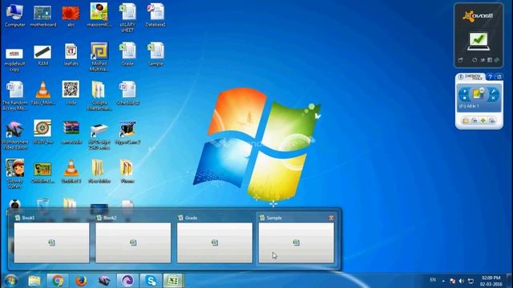
Task: Open Google Chrome on the taskbar
Action: click(58, 281)
